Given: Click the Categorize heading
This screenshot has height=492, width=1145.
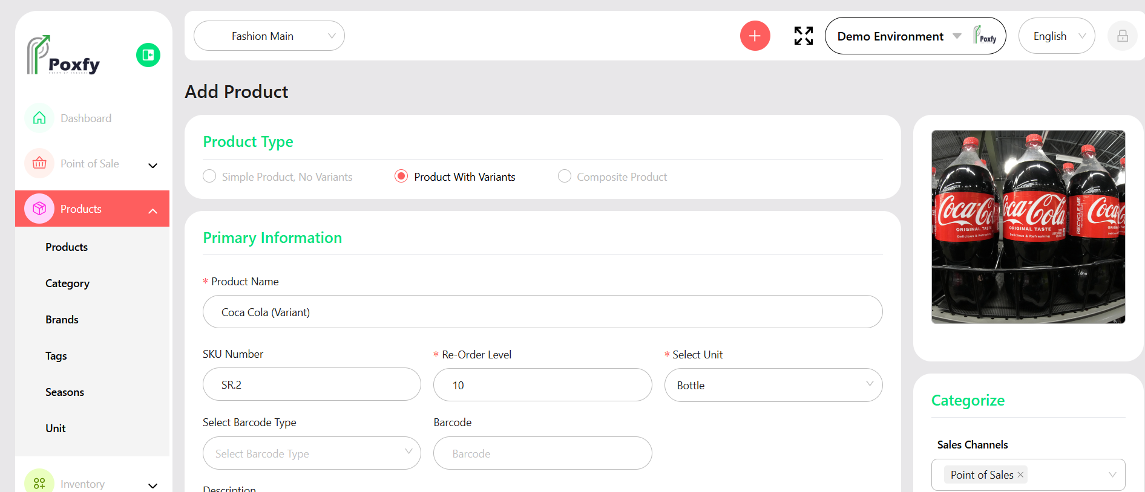Looking at the screenshot, I should (x=968, y=400).
